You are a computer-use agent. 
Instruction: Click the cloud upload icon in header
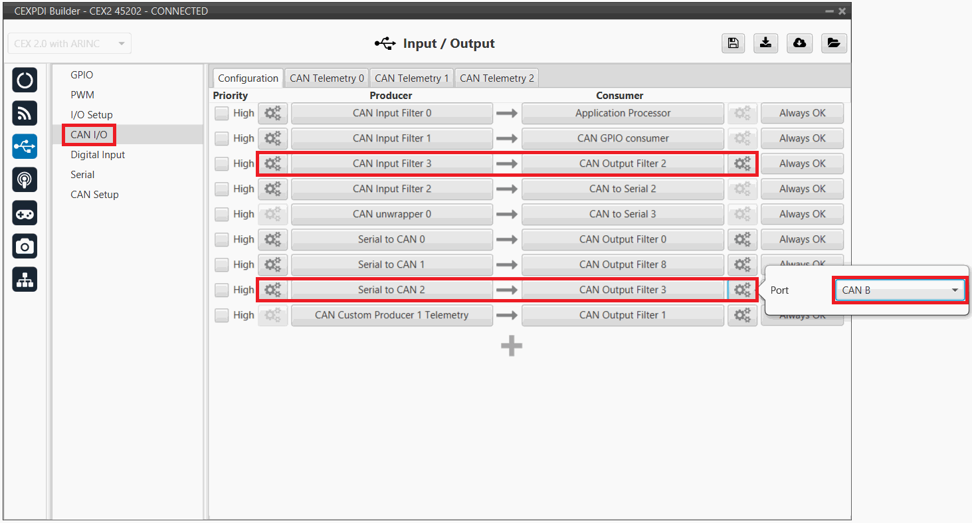pos(800,43)
